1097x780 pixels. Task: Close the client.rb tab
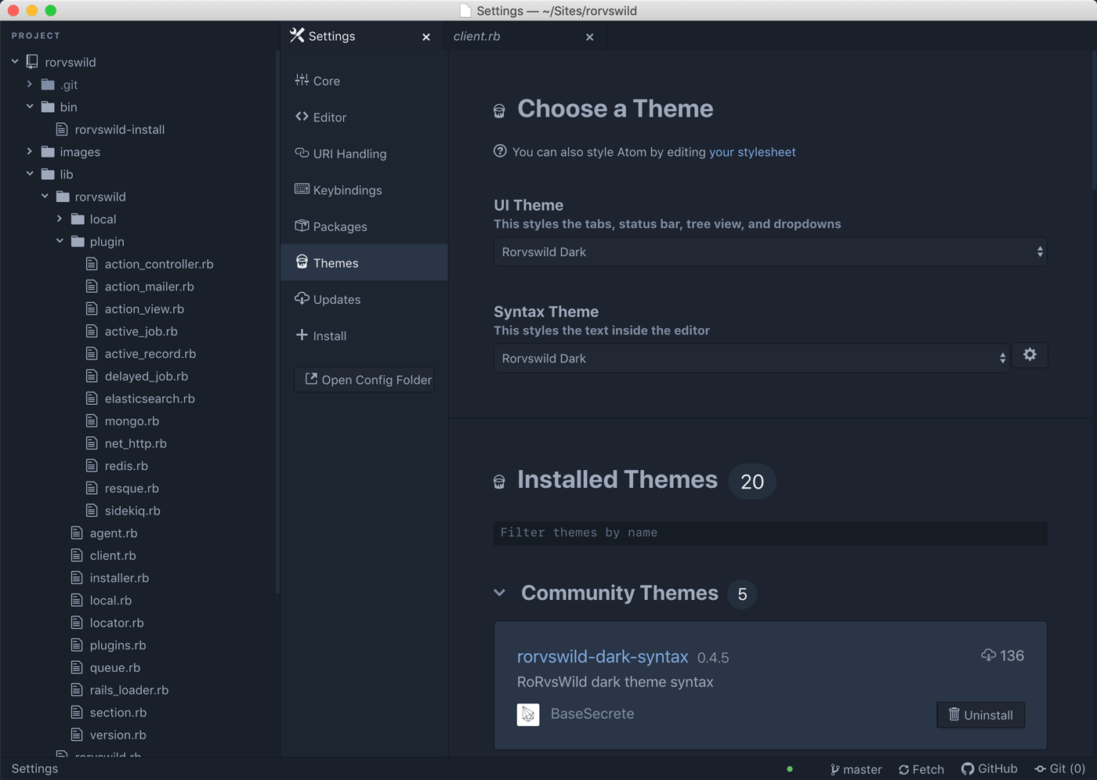589,37
